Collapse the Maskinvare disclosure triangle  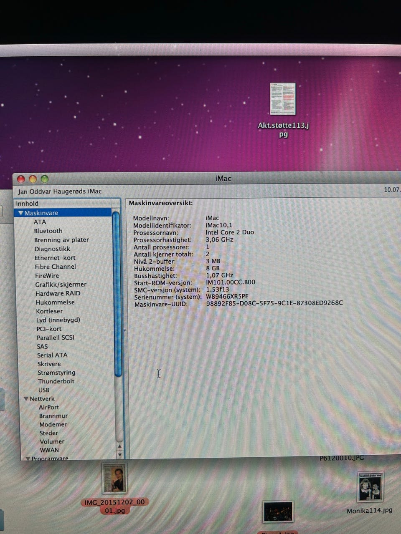pos(20,213)
